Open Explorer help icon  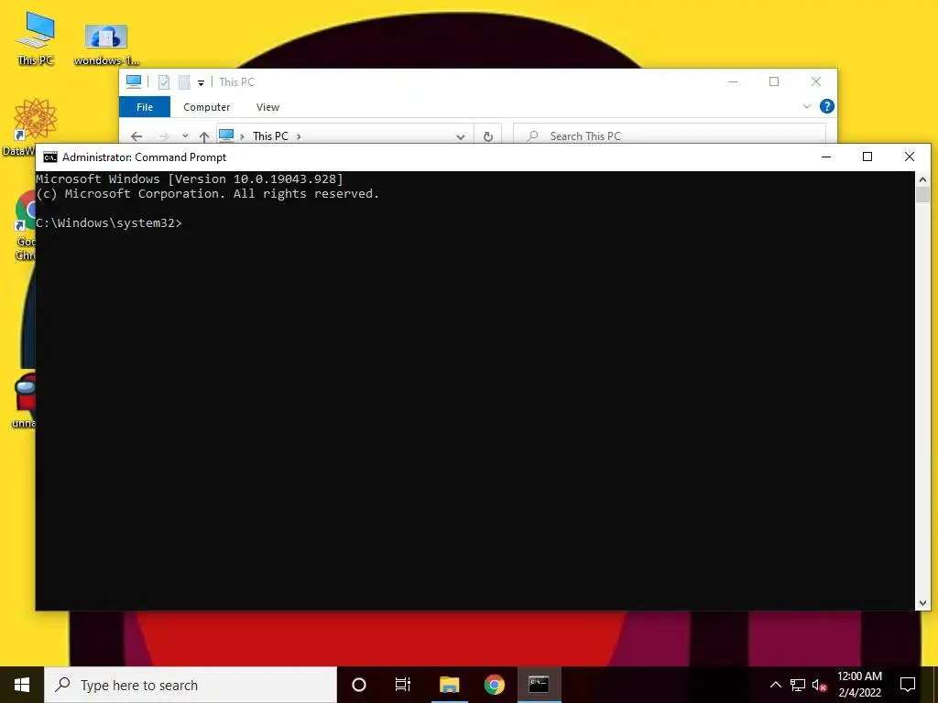pos(827,106)
